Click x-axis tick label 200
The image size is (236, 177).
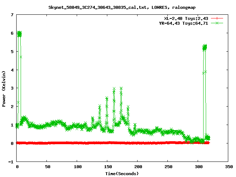pyautogui.click(x=138, y=167)
